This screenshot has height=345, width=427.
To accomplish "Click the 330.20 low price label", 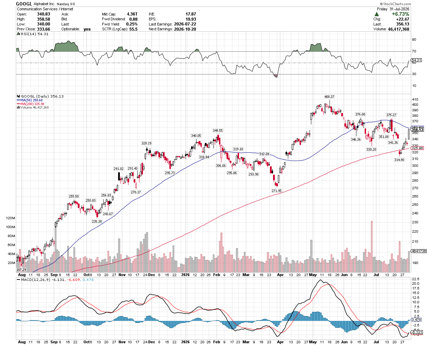I will point(371,150).
